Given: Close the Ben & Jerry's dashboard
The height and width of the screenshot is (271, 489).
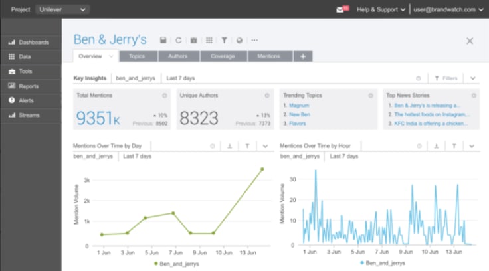Looking at the screenshot, I should pyautogui.click(x=470, y=41).
